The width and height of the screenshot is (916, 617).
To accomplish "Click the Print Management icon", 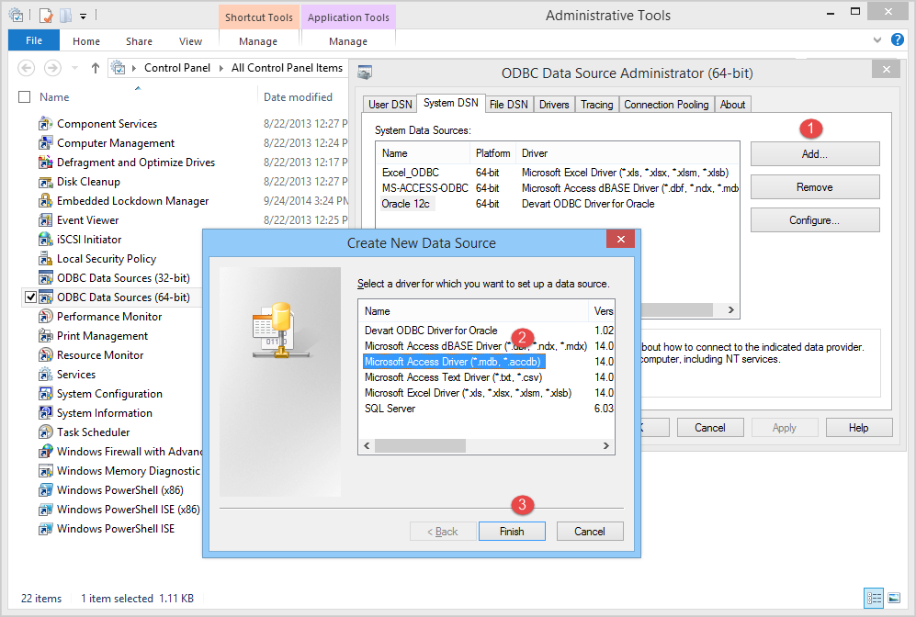I will pyautogui.click(x=46, y=336).
